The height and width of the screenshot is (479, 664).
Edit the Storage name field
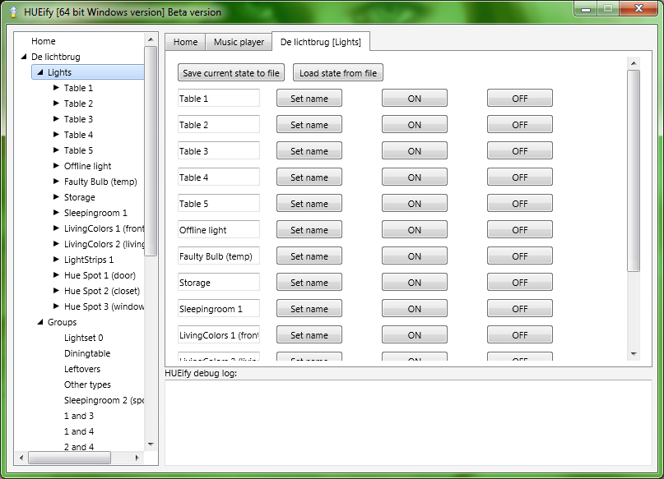pyautogui.click(x=219, y=282)
